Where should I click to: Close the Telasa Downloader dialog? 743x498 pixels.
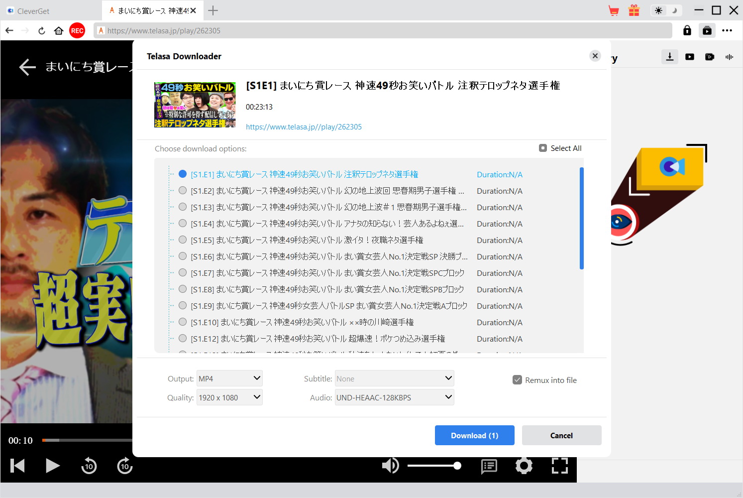(595, 56)
